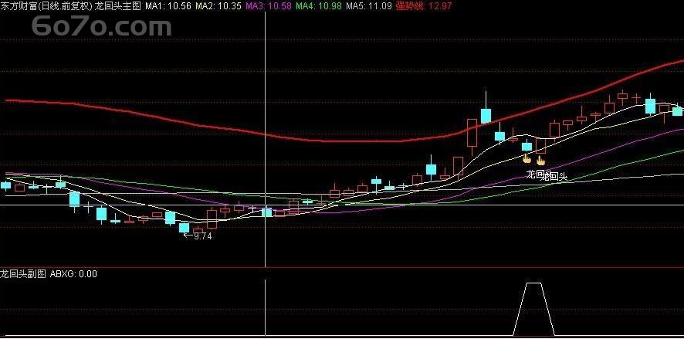Click the hand signal icon under the red hollow candle
The width and height of the screenshot is (684, 339).
pos(541,160)
